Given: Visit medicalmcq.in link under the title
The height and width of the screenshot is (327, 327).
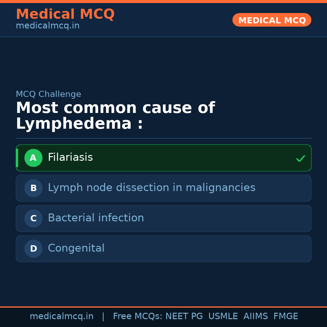Looking at the screenshot, I should pos(48,26).
